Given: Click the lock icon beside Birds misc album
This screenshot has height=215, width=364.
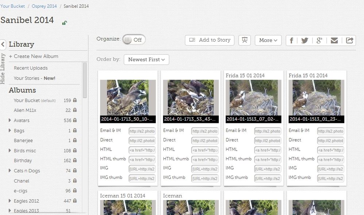Looking at the screenshot, I should [75, 150].
